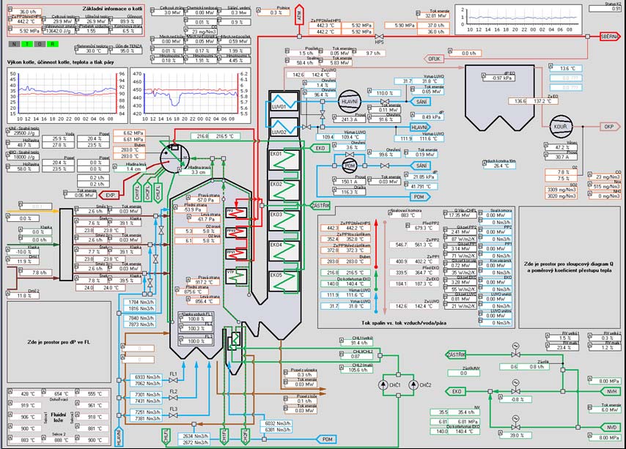Image resolution: width=626 pixels, height=449 pixels.
Task: Click the EKO3 economizer block
Action: pyautogui.click(x=284, y=220)
